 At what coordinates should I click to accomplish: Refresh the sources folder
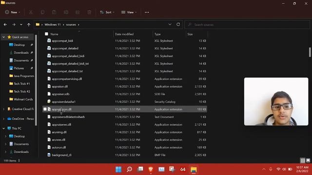pyautogui.click(x=178, y=24)
